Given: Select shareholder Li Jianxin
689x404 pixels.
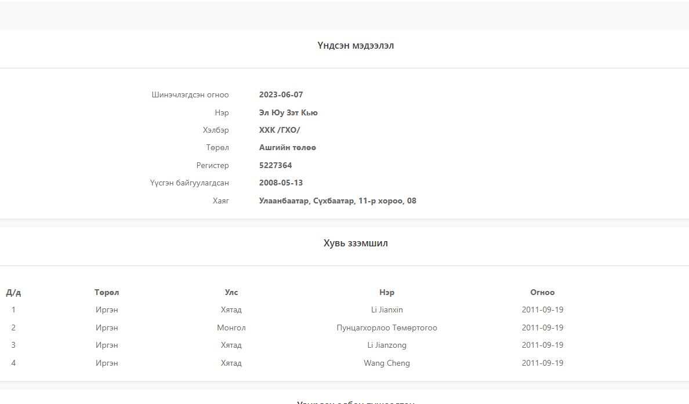Looking at the screenshot, I should pos(387,310).
